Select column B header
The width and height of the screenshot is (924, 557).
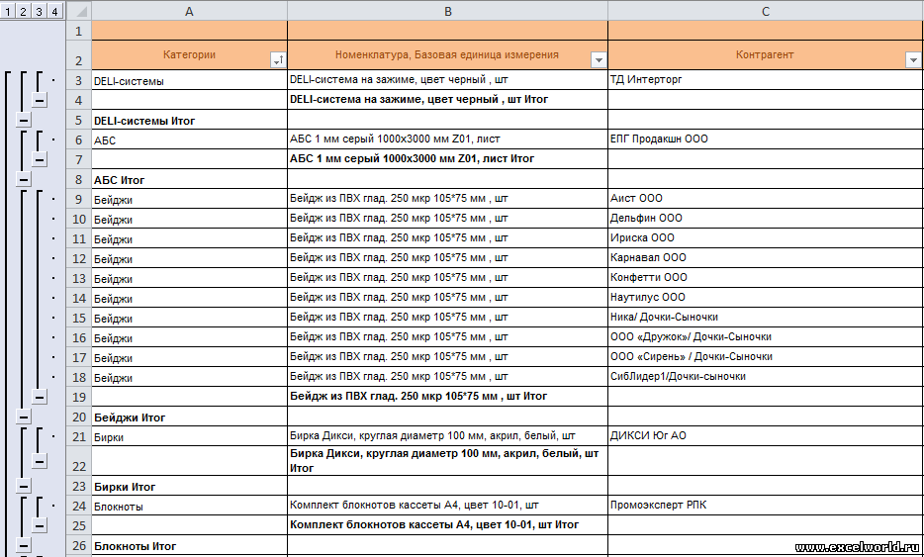point(448,11)
